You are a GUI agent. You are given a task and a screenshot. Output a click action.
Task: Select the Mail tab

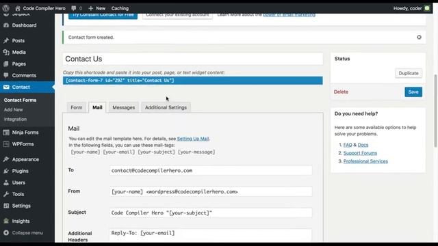(97, 107)
